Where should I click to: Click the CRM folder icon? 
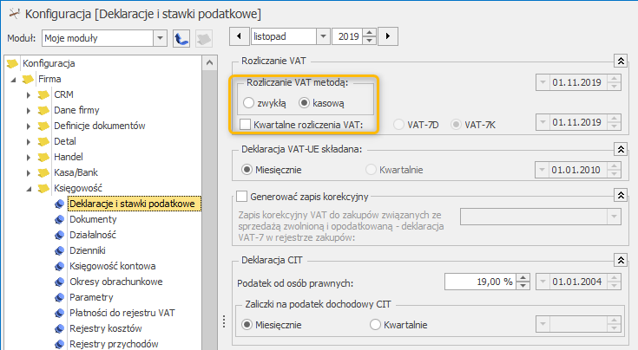coord(43,95)
